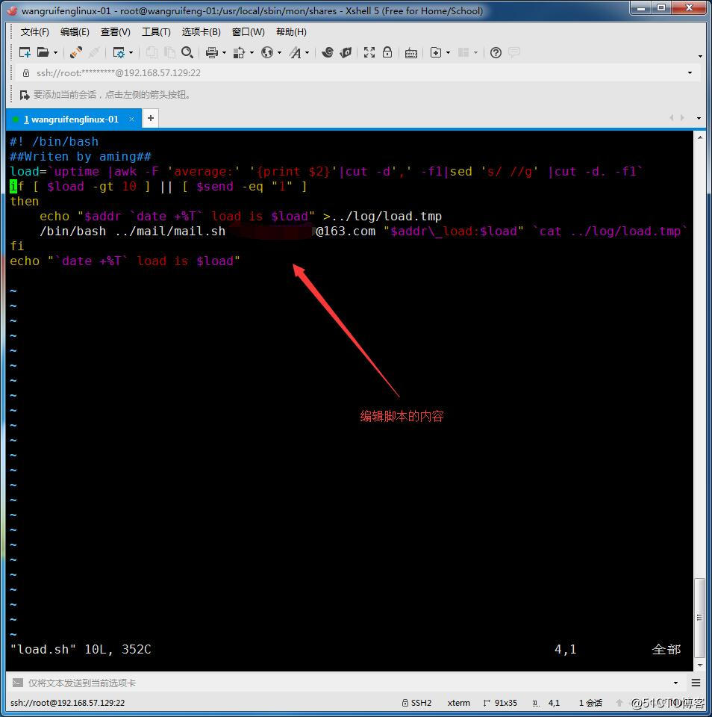Image resolution: width=712 pixels, height=717 pixels.
Task: Click the grayed Disconnect toolbar icon
Action: click(x=94, y=52)
